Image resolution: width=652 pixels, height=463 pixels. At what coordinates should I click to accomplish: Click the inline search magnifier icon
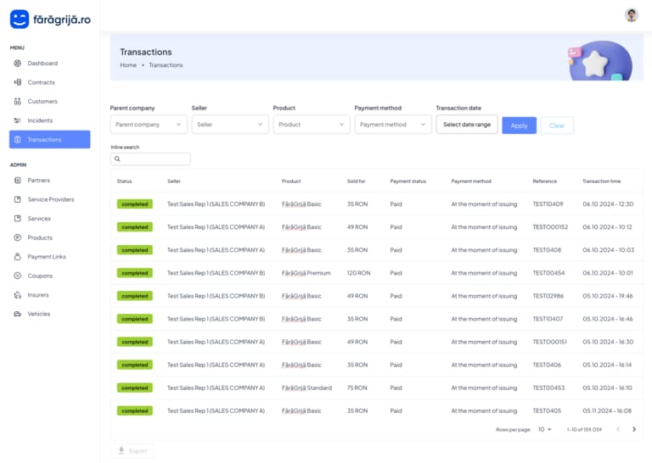pyautogui.click(x=117, y=159)
